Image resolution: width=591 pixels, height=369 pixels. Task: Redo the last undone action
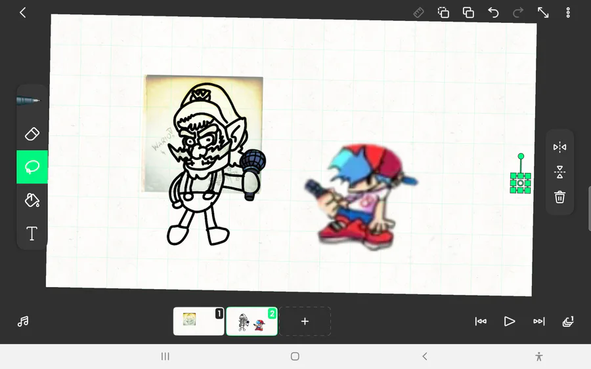click(x=518, y=13)
